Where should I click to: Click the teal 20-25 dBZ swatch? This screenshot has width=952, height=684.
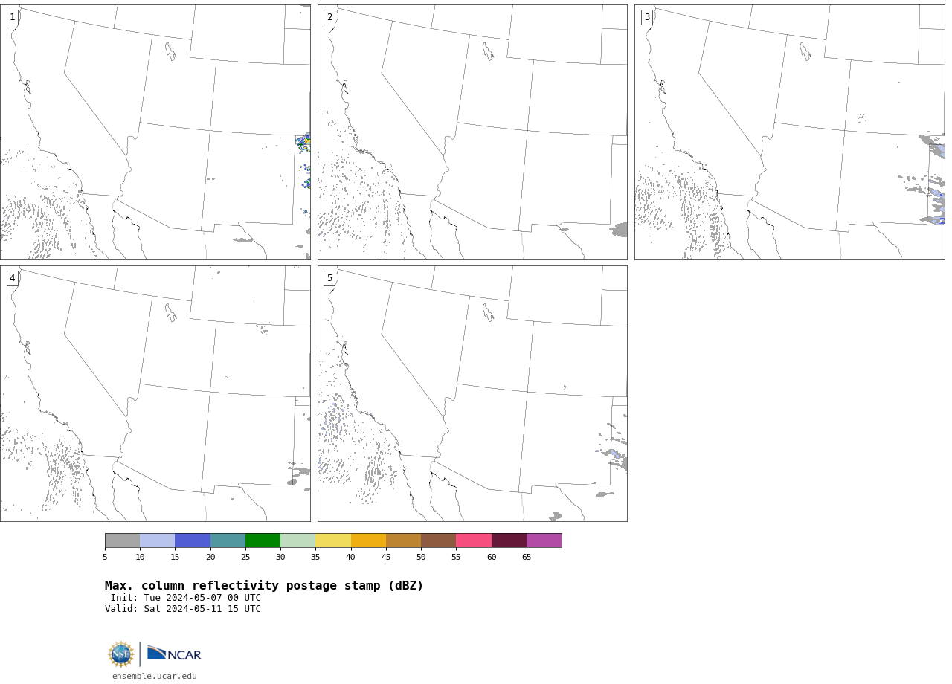point(228,541)
